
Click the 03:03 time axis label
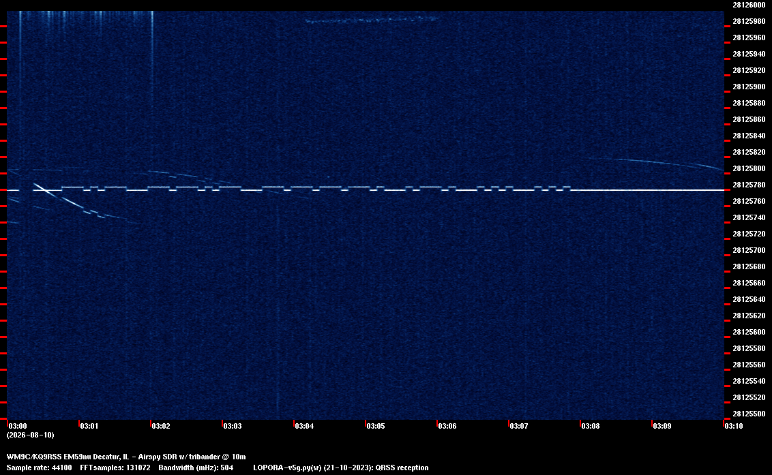(x=233, y=426)
